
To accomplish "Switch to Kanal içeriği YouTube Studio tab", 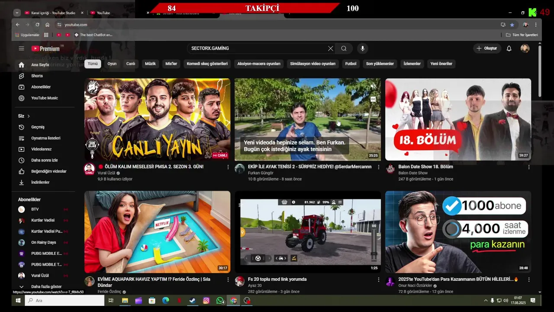I will (x=53, y=13).
